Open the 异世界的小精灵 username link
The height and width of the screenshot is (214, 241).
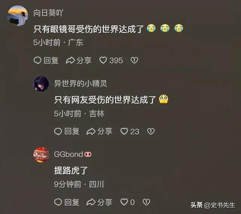[x=81, y=84]
